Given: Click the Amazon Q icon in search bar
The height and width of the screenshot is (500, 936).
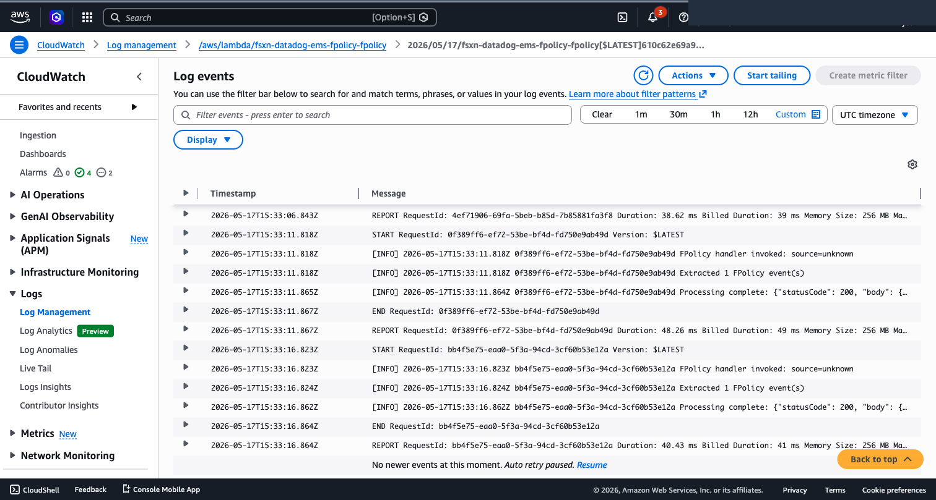Looking at the screenshot, I should [x=423, y=17].
